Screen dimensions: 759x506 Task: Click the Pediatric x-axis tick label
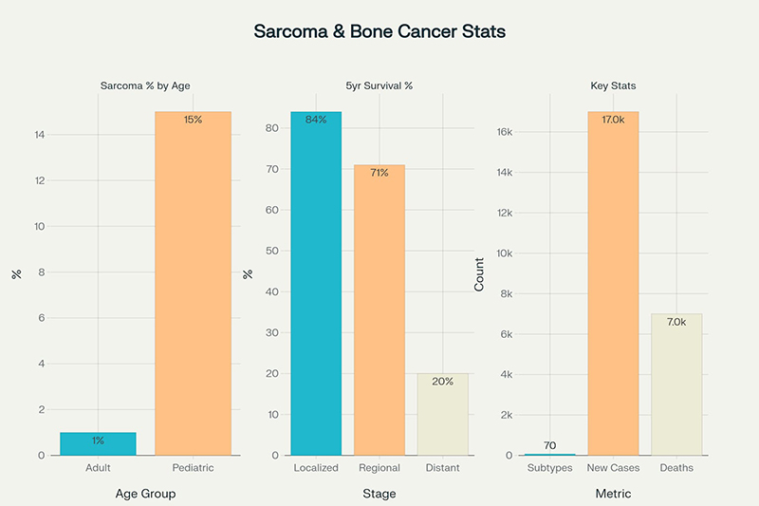193,468
